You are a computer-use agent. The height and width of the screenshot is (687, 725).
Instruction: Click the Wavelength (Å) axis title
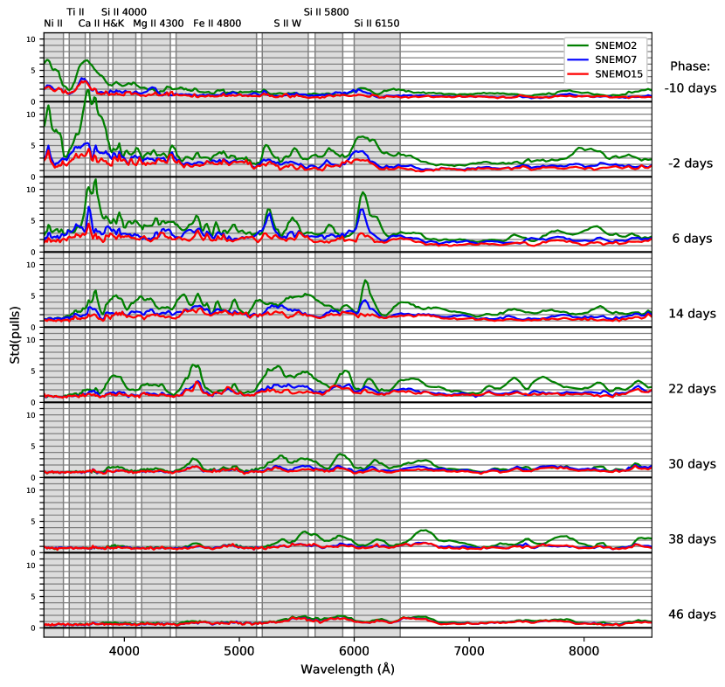(x=348, y=669)
